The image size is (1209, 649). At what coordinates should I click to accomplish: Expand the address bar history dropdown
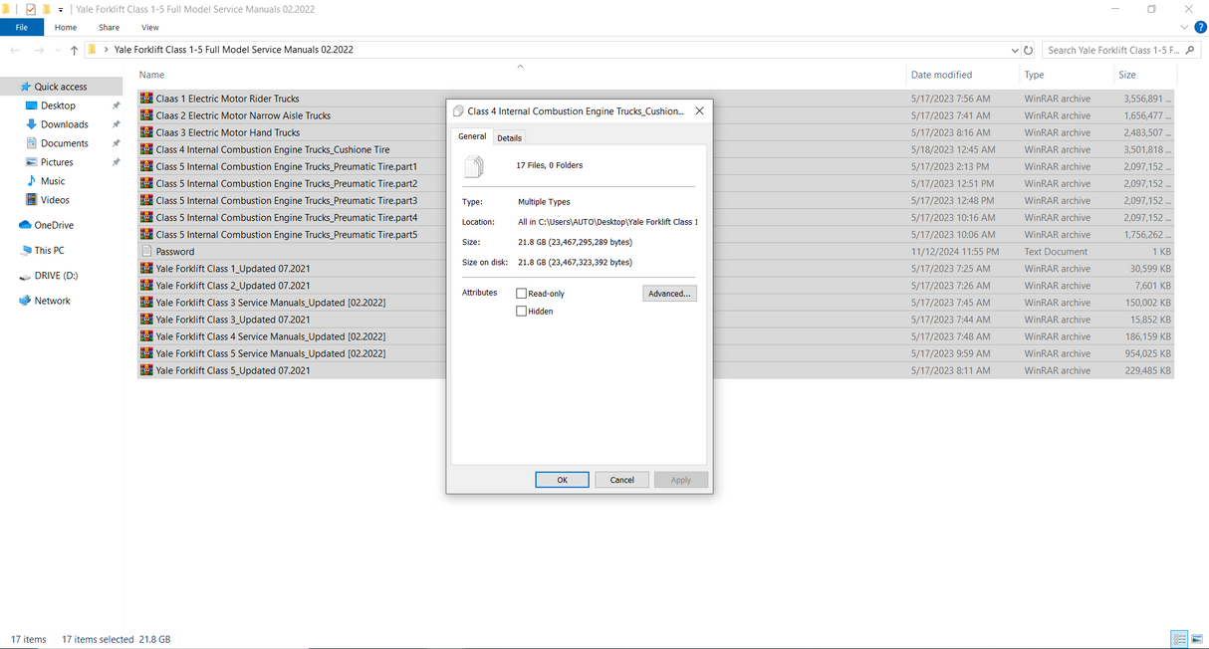[x=1014, y=50]
